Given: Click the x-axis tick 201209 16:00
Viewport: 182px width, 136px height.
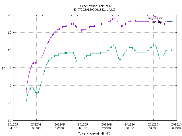Looking at the screenshot, I should click(83, 126).
